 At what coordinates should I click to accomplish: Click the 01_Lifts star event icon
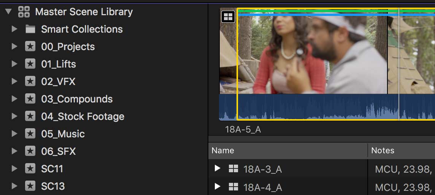(x=30, y=64)
